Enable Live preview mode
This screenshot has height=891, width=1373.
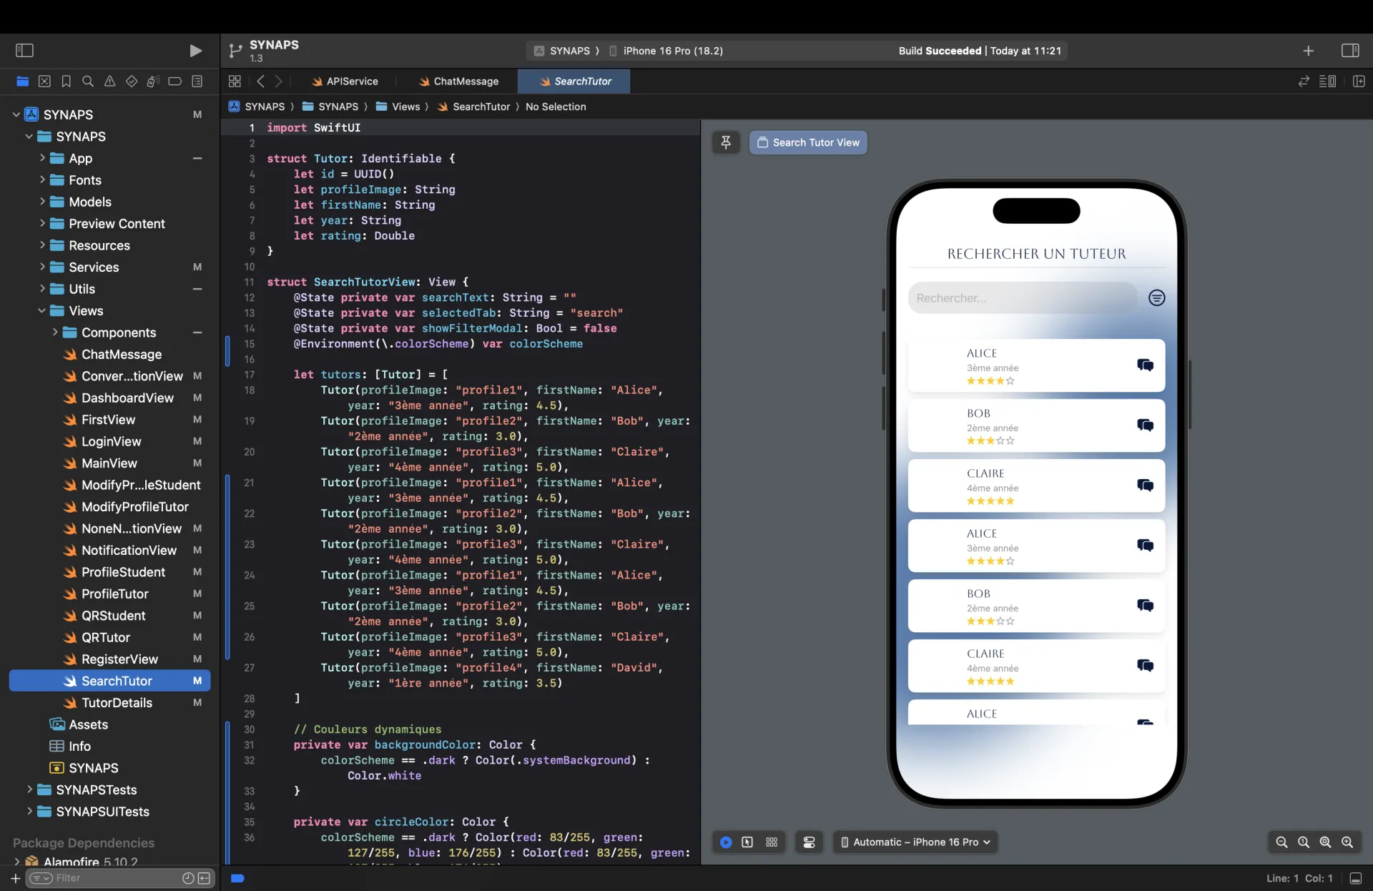pyautogui.click(x=726, y=842)
